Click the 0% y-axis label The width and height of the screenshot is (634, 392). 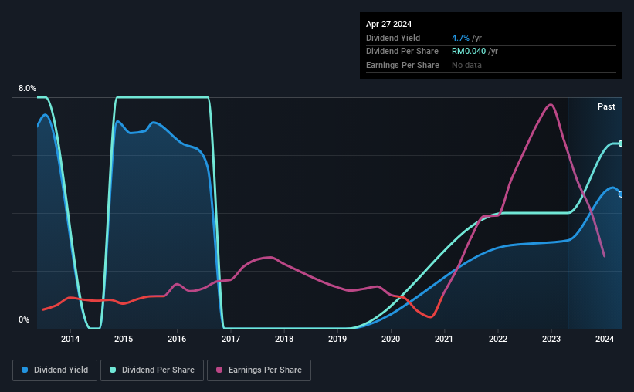24,319
